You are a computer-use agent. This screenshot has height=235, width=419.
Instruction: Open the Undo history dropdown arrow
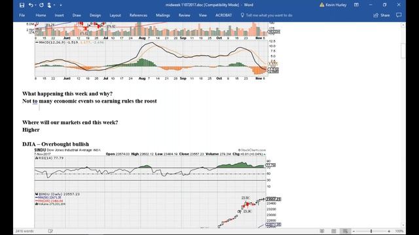click(x=35, y=5)
